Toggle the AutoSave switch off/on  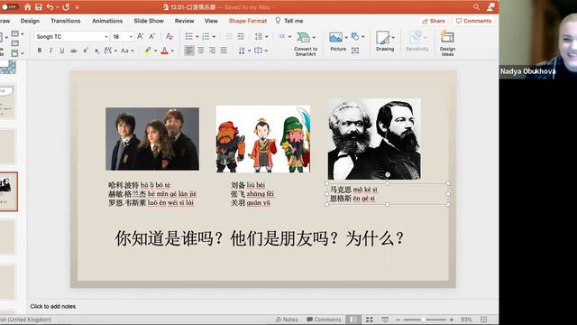click(9, 6)
